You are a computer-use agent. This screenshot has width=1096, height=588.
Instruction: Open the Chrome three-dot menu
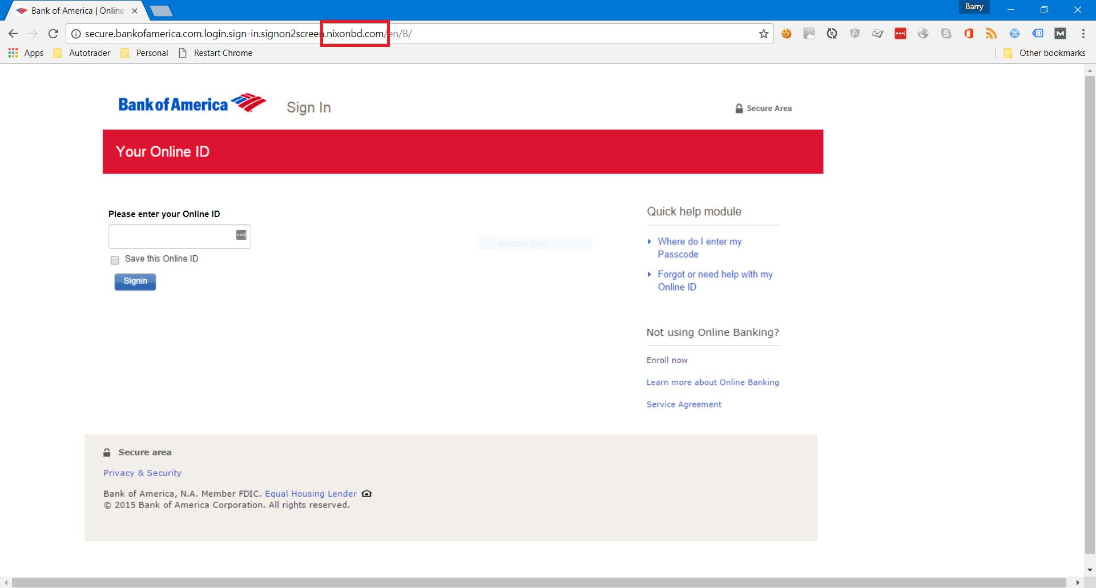coord(1083,34)
